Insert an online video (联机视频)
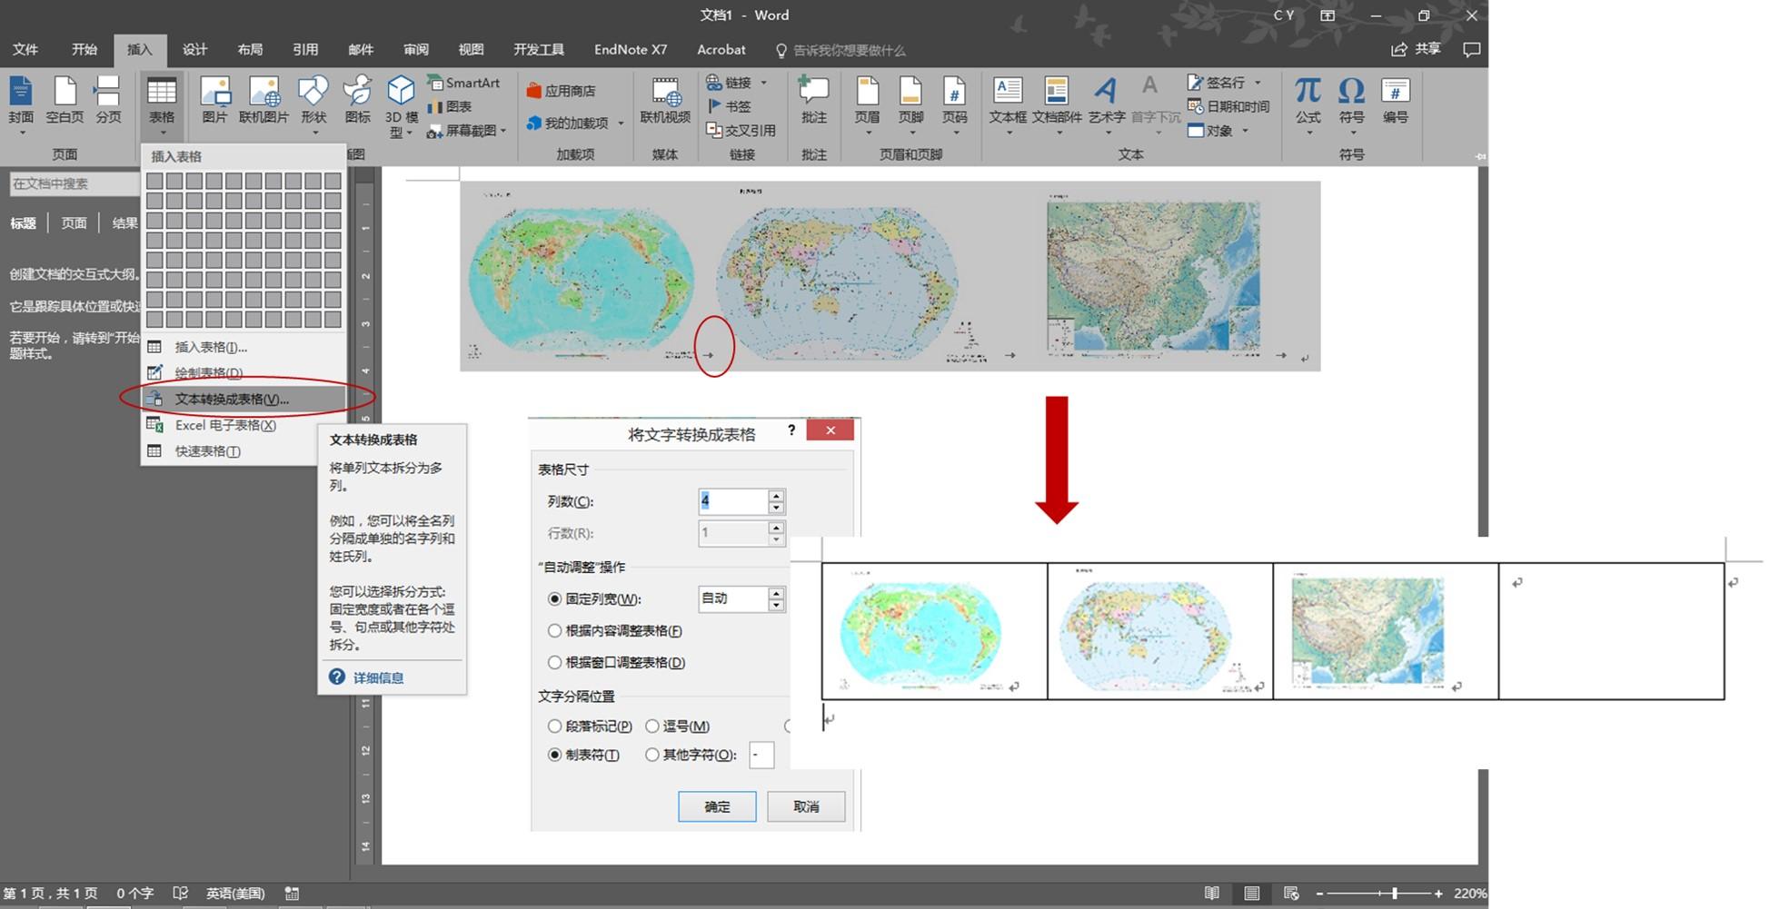The image size is (1790, 909). [x=665, y=100]
